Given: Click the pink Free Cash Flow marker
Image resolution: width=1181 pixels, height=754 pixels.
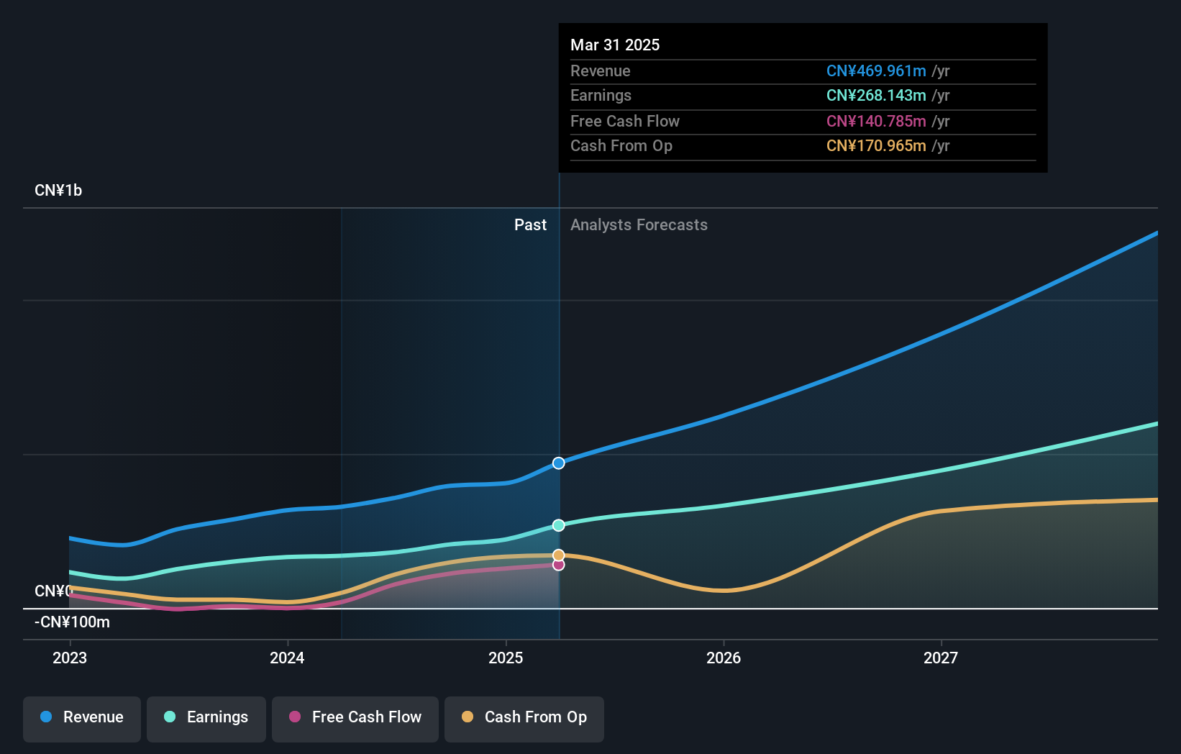Looking at the screenshot, I should 559,565.
